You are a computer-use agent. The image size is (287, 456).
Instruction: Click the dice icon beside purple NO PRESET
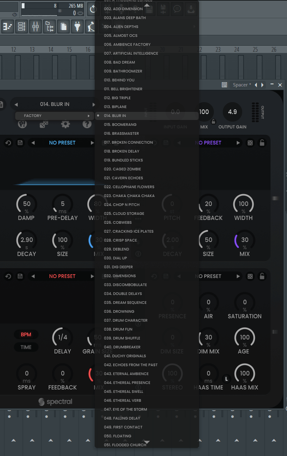point(250,143)
